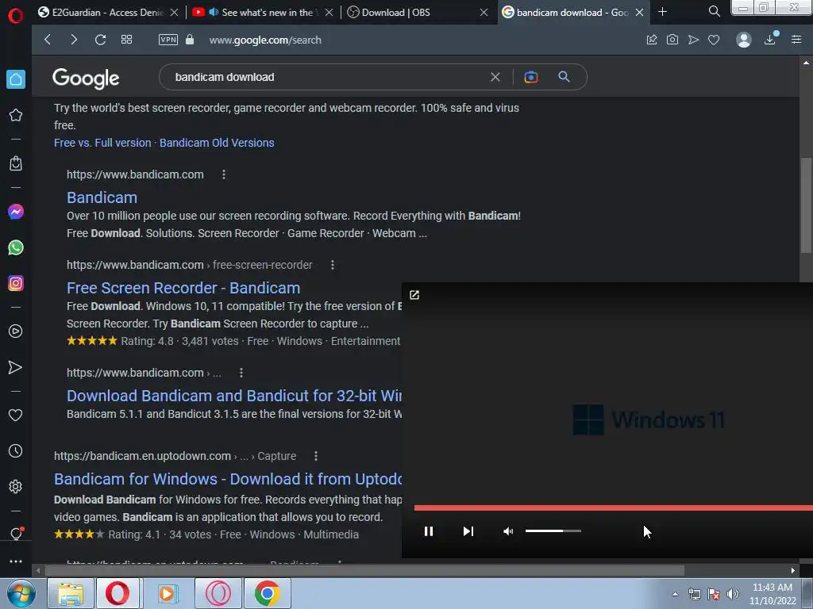Open My Flow send icon in toolbar
The height and width of the screenshot is (609, 813).
[693, 40]
